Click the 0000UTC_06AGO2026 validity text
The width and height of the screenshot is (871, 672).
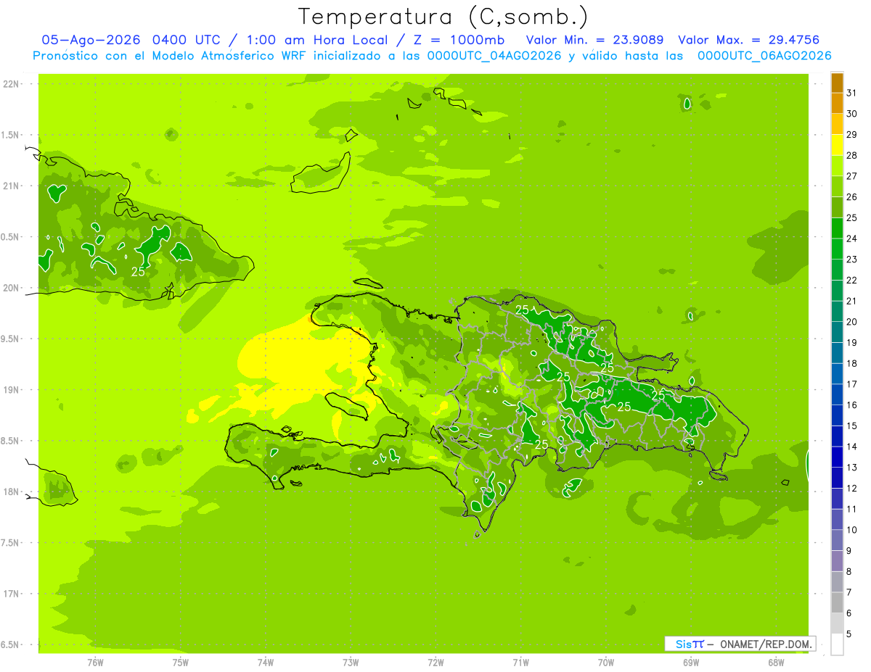(764, 56)
